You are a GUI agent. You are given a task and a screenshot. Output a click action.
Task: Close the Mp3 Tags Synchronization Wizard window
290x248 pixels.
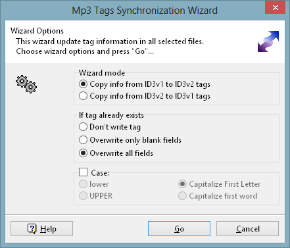[276, 8]
